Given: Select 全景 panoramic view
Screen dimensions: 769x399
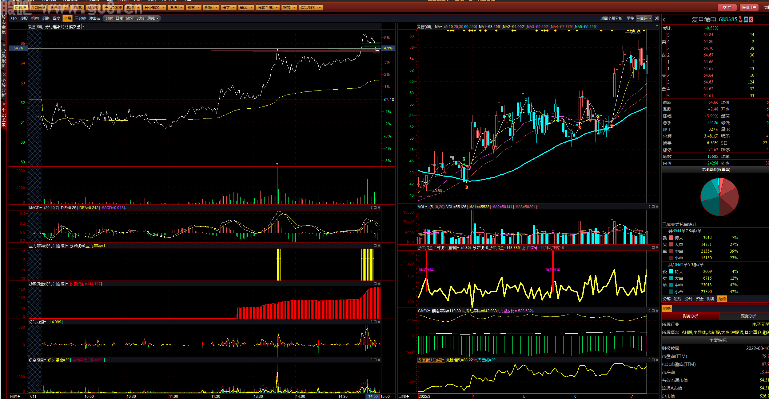Looking at the screenshot, I should (68, 19).
